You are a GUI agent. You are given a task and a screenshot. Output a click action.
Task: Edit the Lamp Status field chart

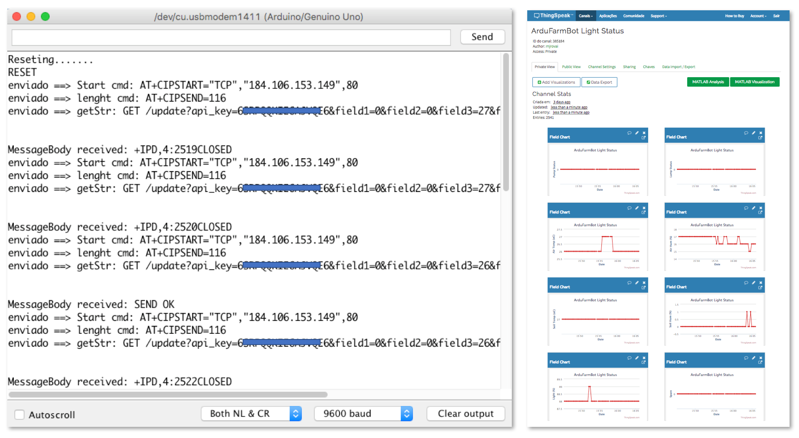pyautogui.click(x=754, y=133)
